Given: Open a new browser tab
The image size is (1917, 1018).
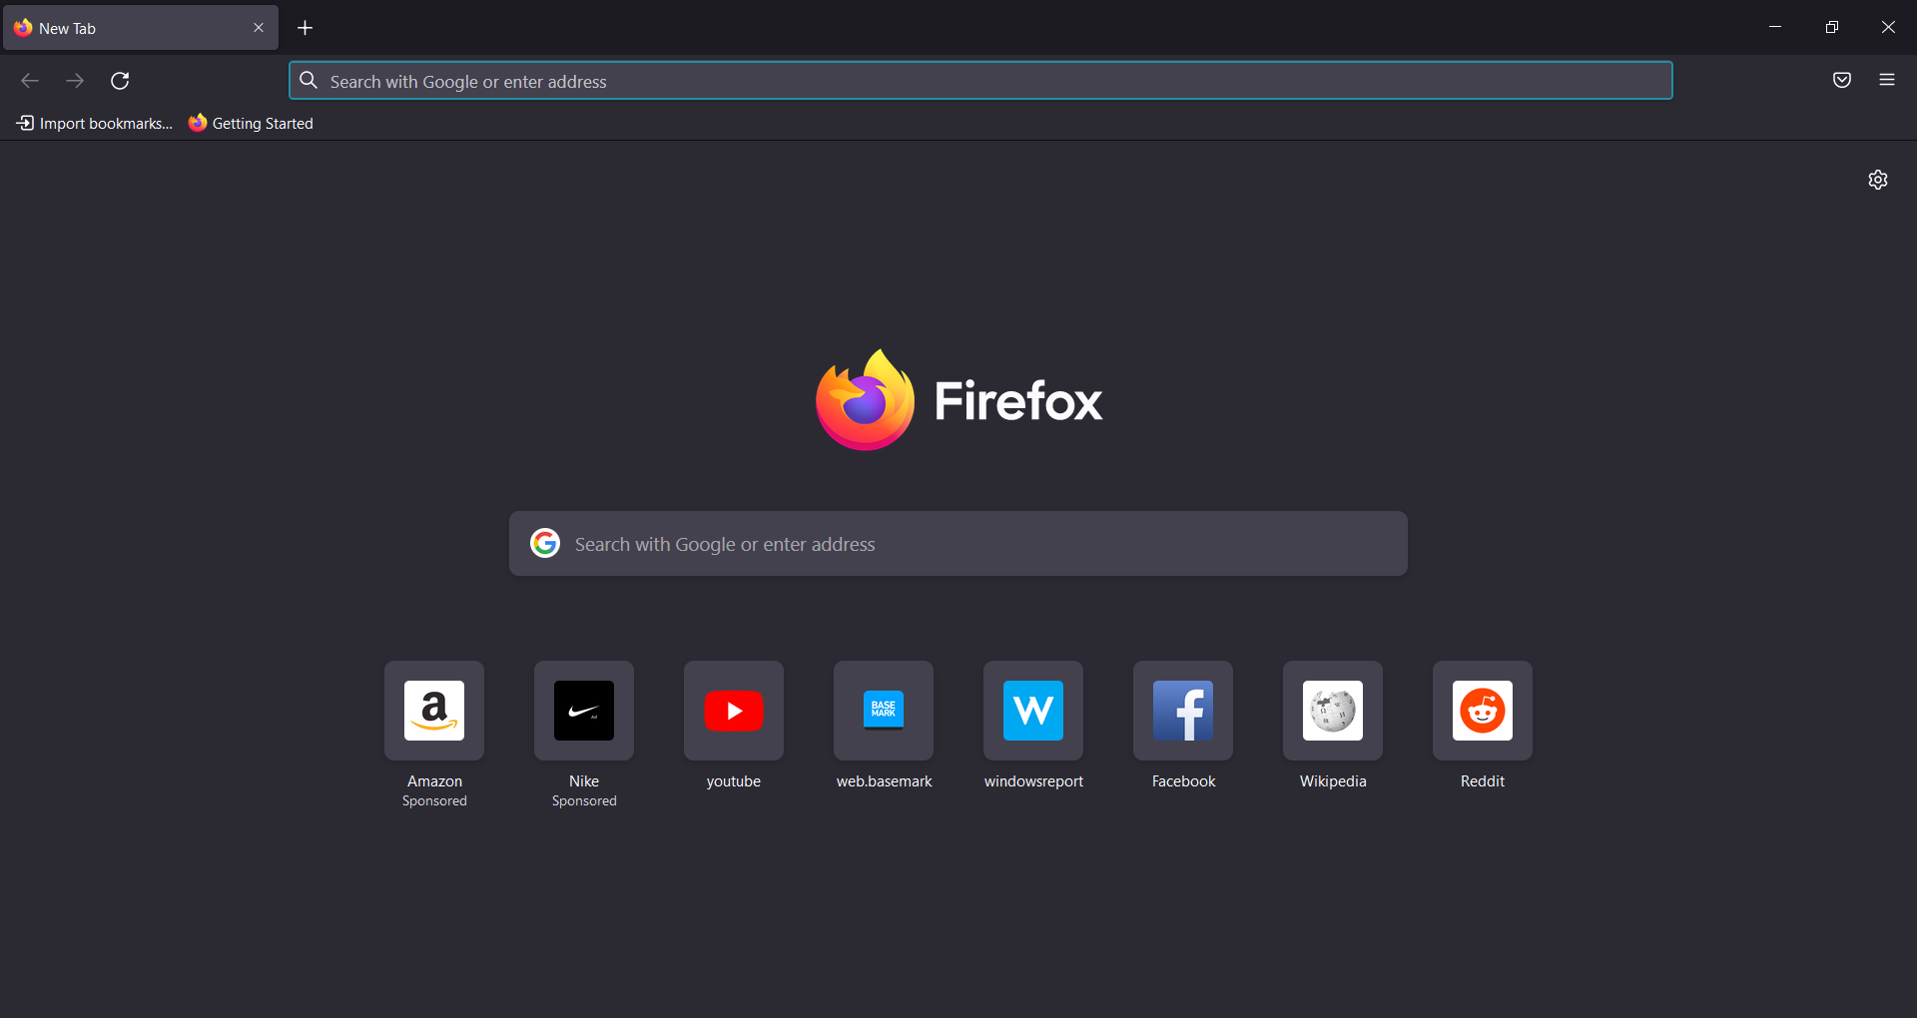Looking at the screenshot, I should point(305,27).
